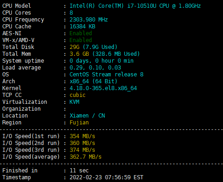Viewport: 223px width, 182px height.
Task: Select the 'Total Disk' label
Action: click(x=18, y=47)
